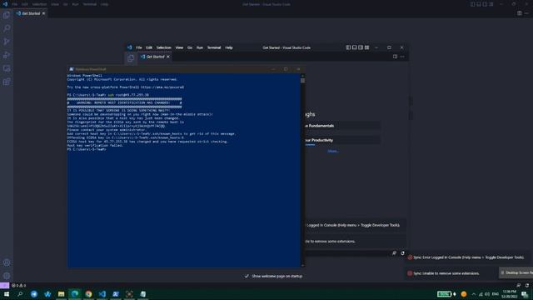Open Source Control in the background VS Code activity bar
The height and width of the screenshot is (300, 533).
coord(7,42)
